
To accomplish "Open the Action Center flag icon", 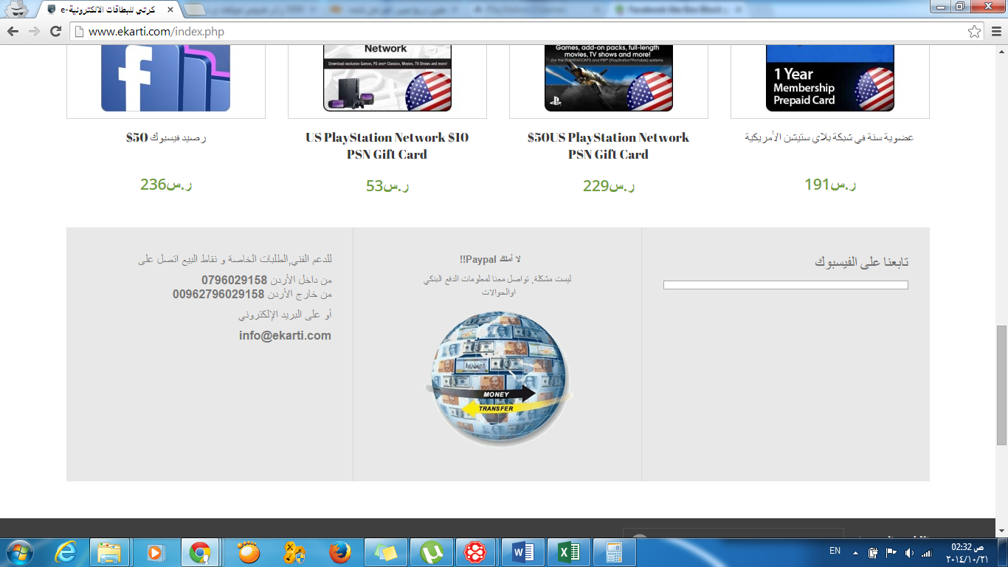I will coord(891,552).
